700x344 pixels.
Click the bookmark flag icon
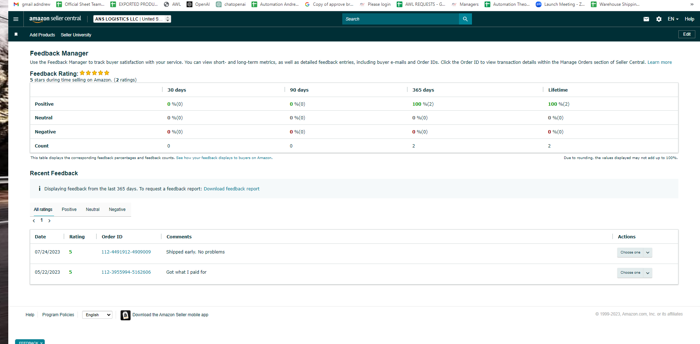16,34
